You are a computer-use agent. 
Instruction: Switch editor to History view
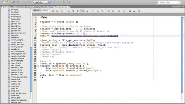click(45, 11)
